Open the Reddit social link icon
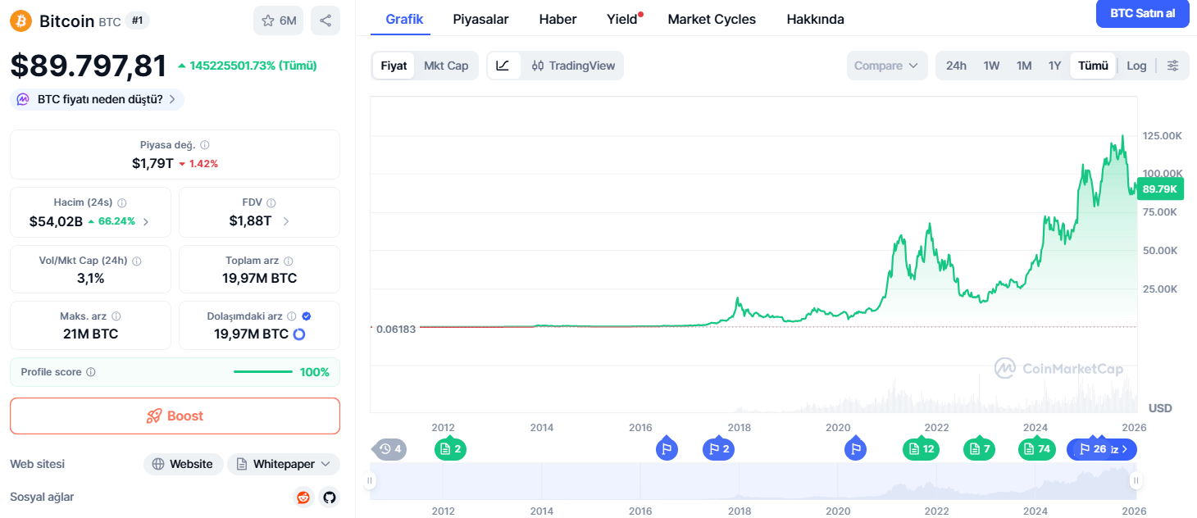The image size is (1197, 518). point(303,498)
